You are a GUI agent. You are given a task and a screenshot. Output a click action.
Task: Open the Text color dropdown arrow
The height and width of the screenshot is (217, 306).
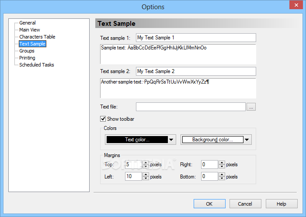click(171, 140)
